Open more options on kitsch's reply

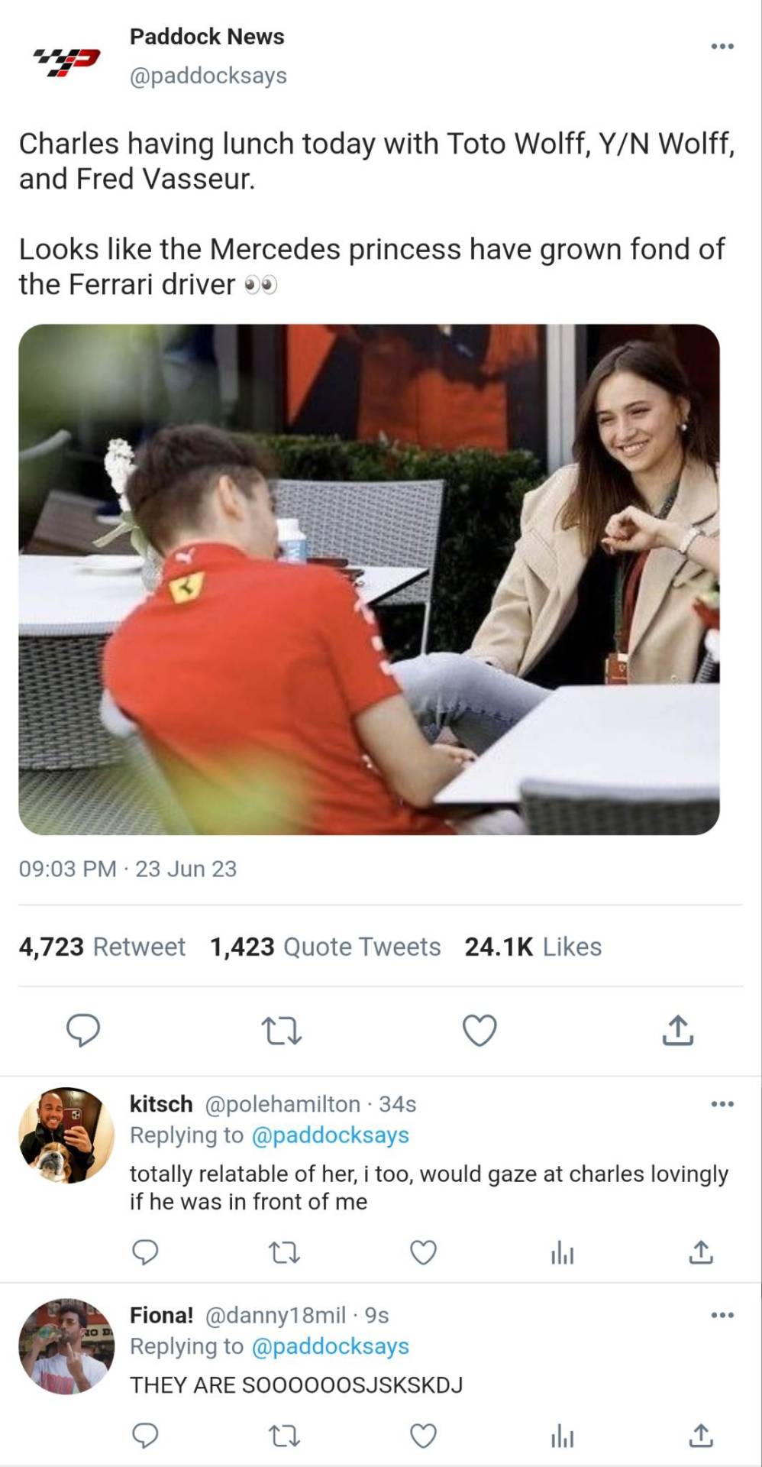click(722, 1104)
